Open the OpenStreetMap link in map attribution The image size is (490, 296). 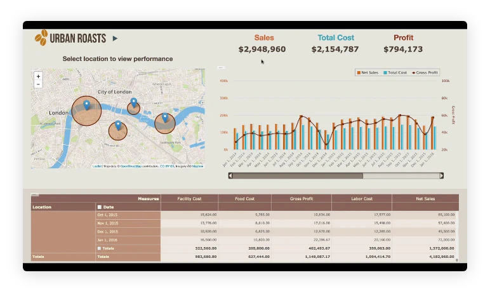click(x=131, y=166)
